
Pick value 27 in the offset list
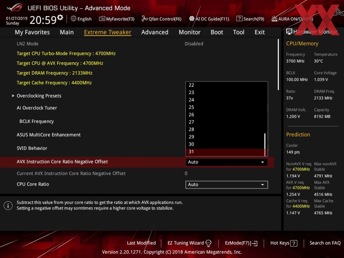click(225, 122)
